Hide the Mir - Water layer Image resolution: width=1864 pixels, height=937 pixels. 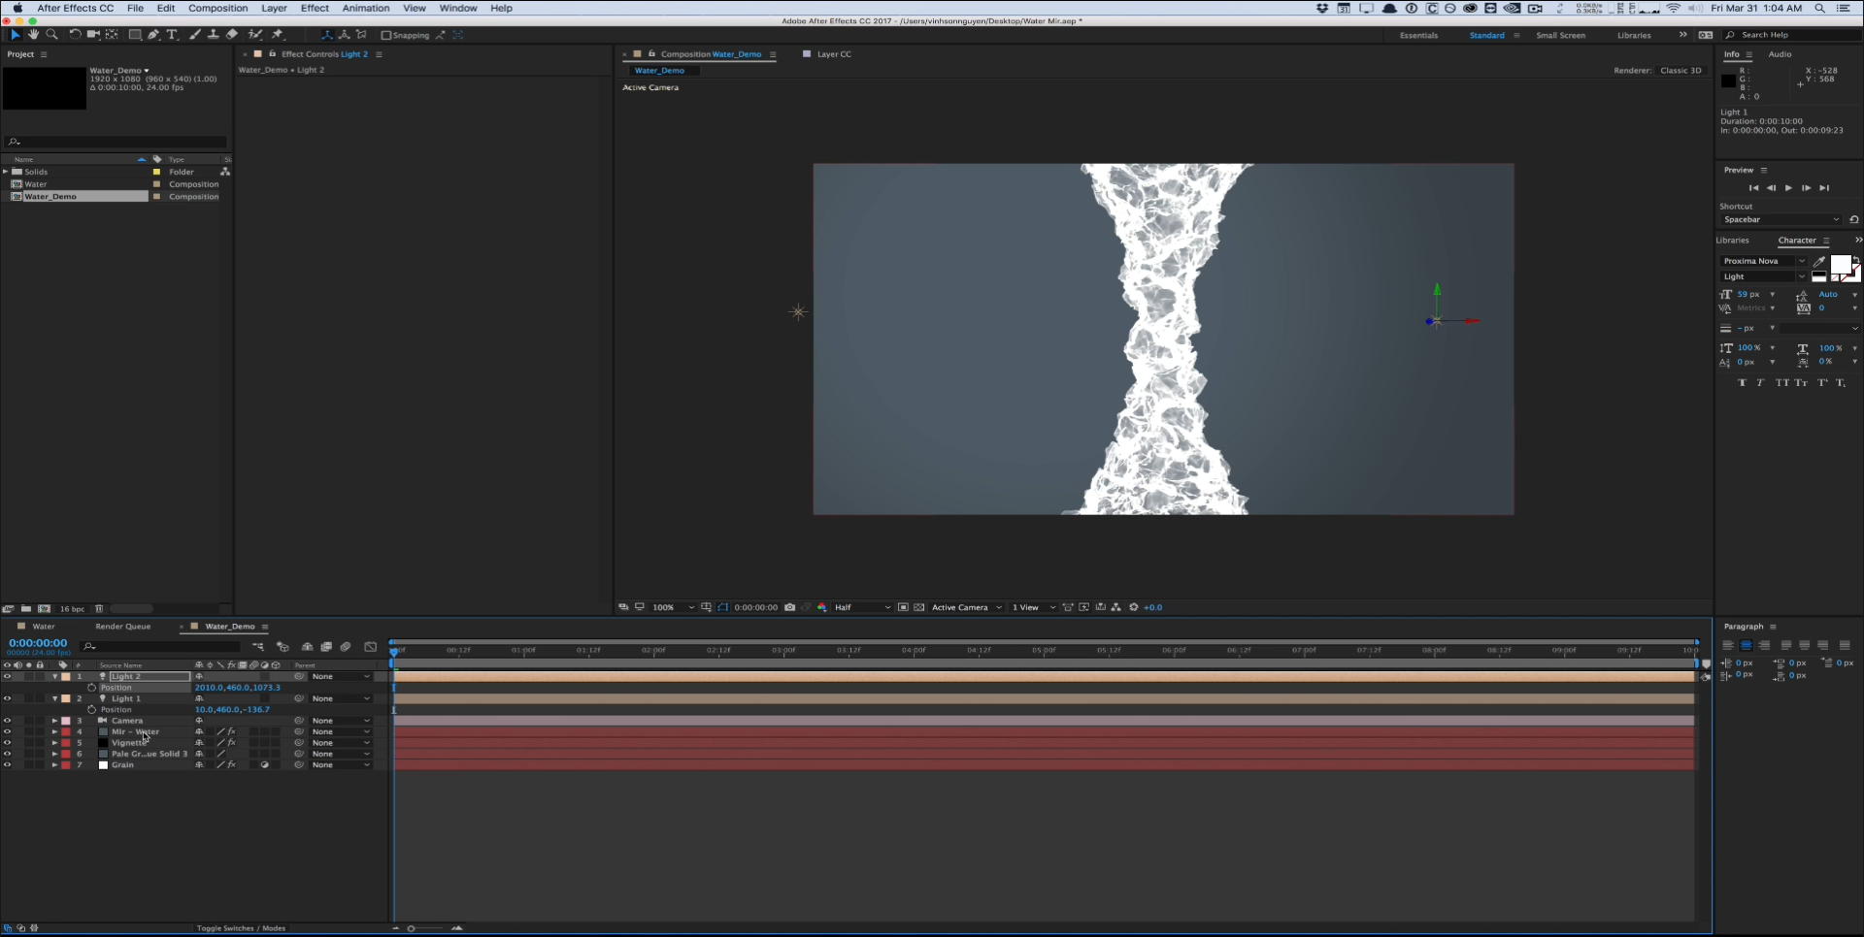tap(7, 732)
